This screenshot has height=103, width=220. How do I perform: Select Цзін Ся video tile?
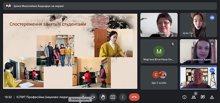click(x=198, y=25)
